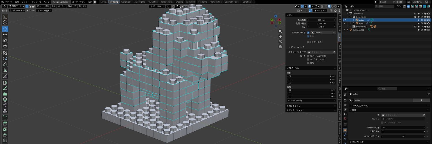Open the Object properties orange square tab

(345, 130)
